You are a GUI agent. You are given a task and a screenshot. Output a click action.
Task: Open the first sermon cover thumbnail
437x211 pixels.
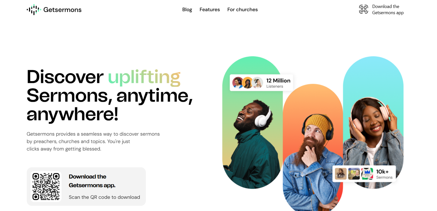[x=341, y=174]
